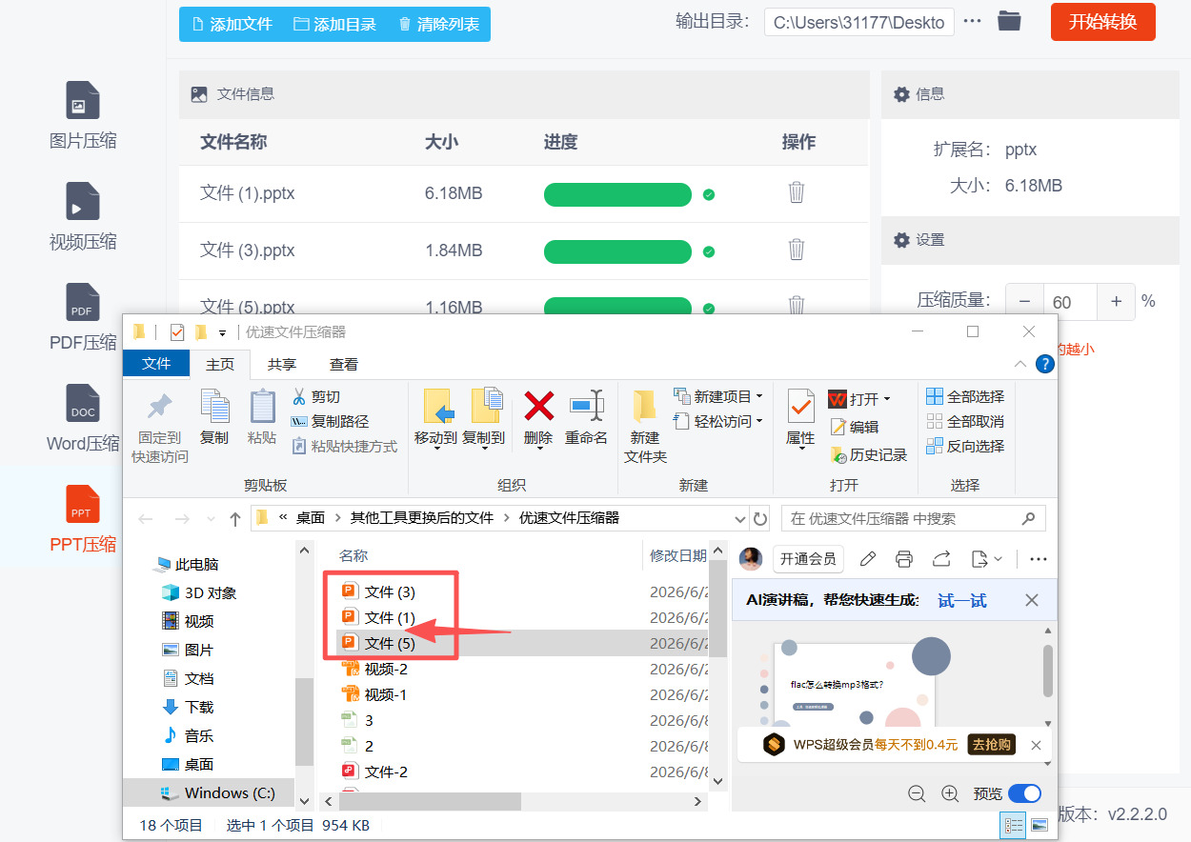The height and width of the screenshot is (842, 1191).
Task: Click the 添加文件 button
Action: (232, 24)
